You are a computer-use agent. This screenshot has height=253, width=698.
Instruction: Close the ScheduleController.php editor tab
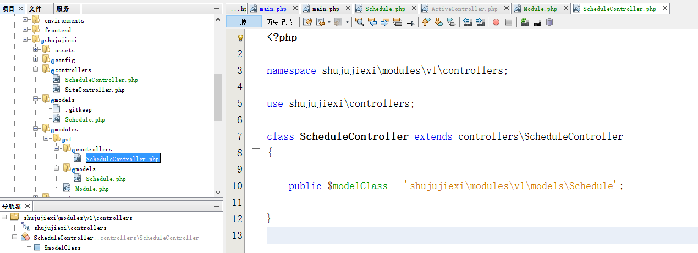click(664, 8)
